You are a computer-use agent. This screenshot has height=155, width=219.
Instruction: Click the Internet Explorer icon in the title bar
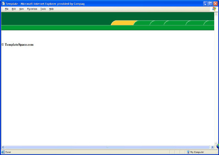click(x=3, y=3)
